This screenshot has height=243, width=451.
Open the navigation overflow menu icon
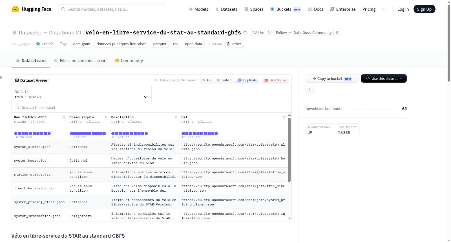point(385,9)
